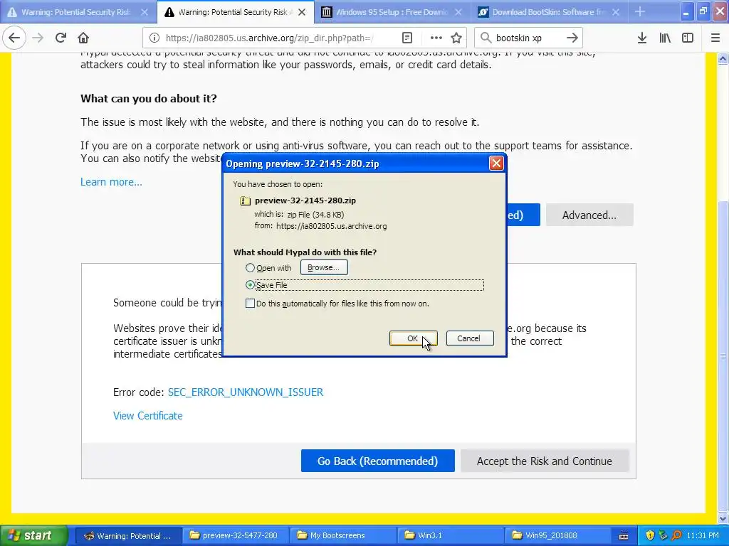Click the 11:31 PM taskbar clock
The width and height of the screenshot is (729, 546).
point(703,535)
